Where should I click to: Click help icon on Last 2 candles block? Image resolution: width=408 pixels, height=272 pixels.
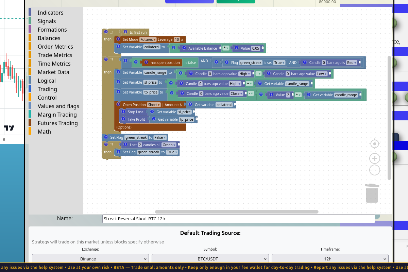pos(125,144)
